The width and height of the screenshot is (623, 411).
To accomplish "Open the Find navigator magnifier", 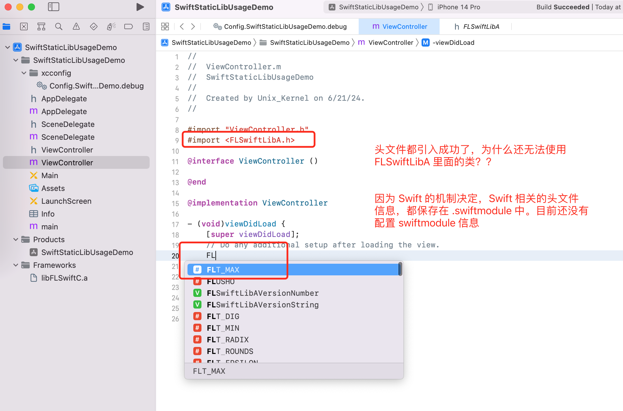I will [x=59, y=27].
